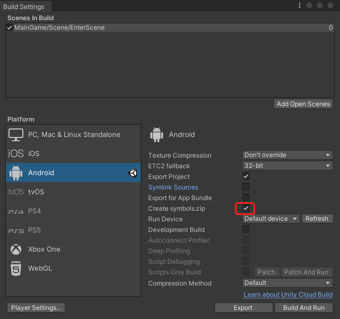
Task: Select Xbox One platform row
Action: click(73, 249)
